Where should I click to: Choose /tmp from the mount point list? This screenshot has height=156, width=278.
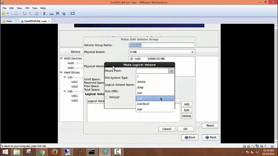(x=155, y=88)
